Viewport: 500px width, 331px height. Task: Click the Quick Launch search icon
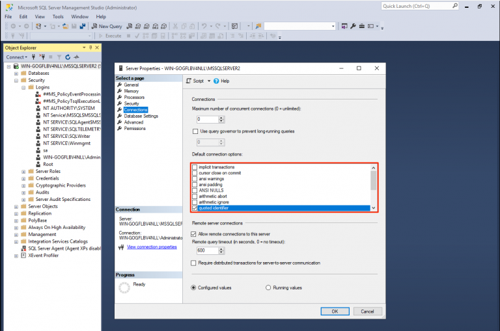[454, 6]
